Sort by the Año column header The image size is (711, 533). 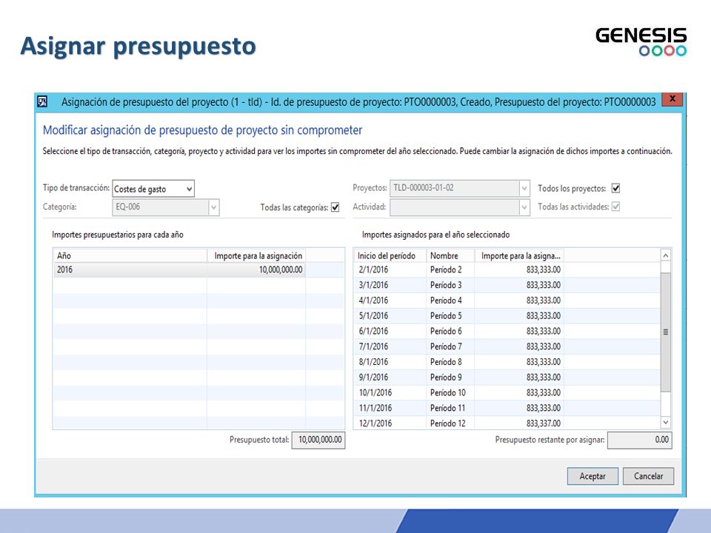[130, 255]
